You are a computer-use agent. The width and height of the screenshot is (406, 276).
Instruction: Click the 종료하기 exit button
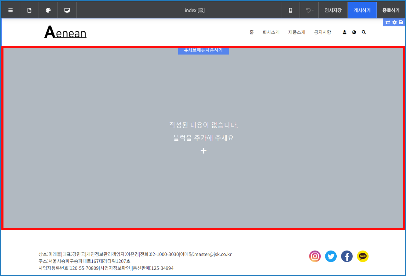[391, 10]
